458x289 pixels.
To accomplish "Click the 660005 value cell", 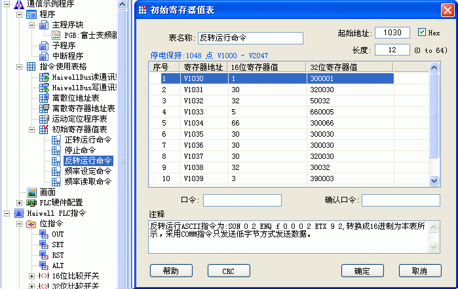I will (x=351, y=112).
